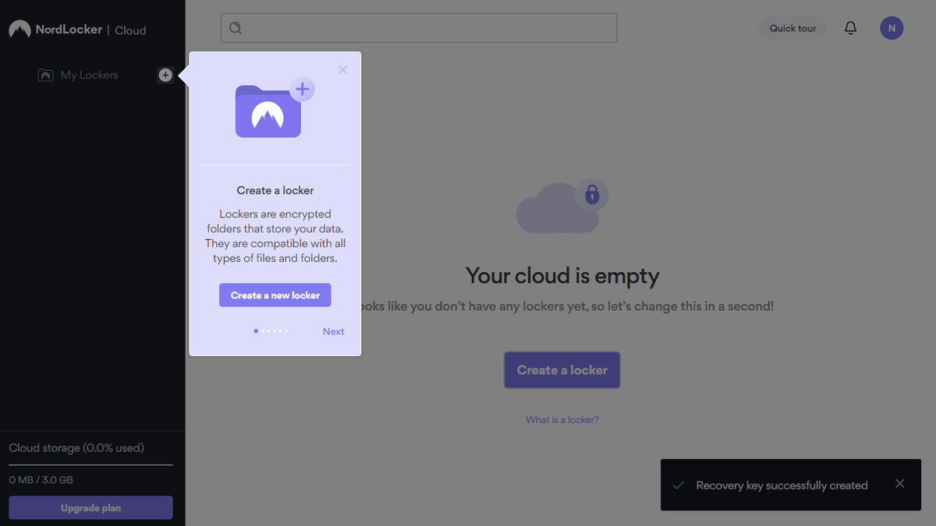Click the purple folder illustration in the tooltip
This screenshot has width=936, height=526.
[x=268, y=111]
